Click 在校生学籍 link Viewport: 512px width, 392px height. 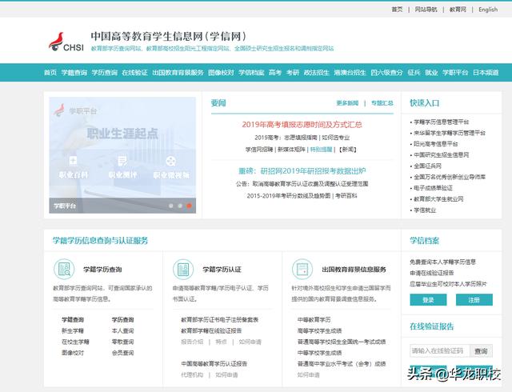[x=75, y=342]
